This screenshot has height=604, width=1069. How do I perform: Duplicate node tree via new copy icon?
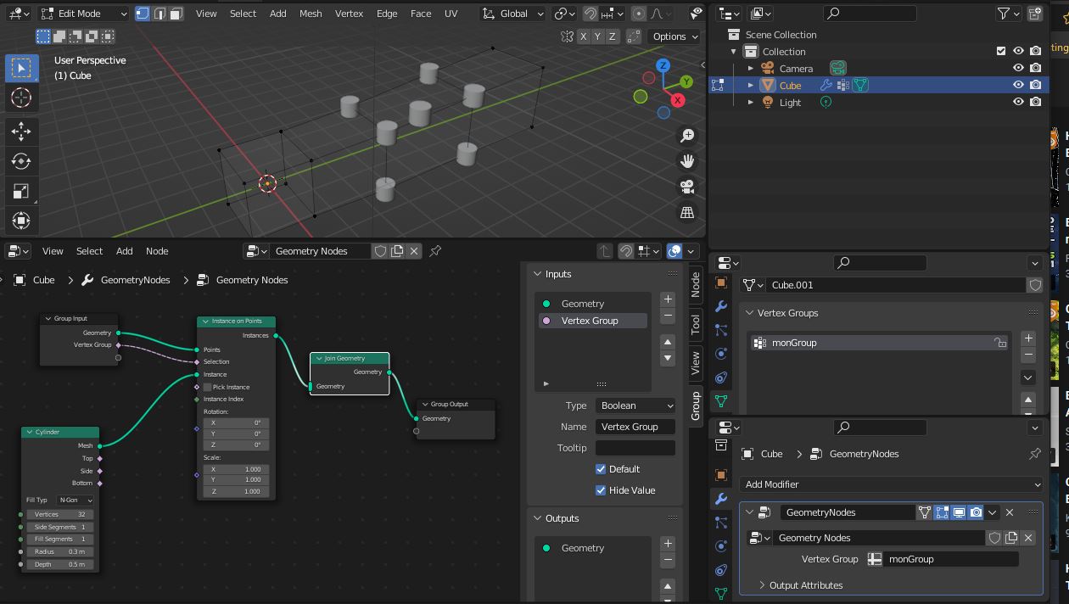coord(397,251)
